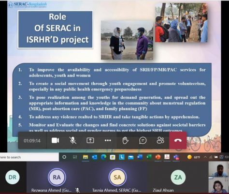The height and width of the screenshot is (194, 229).
Task: Open the Mail app from the taskbar
Action: click(x=131, y=157)
